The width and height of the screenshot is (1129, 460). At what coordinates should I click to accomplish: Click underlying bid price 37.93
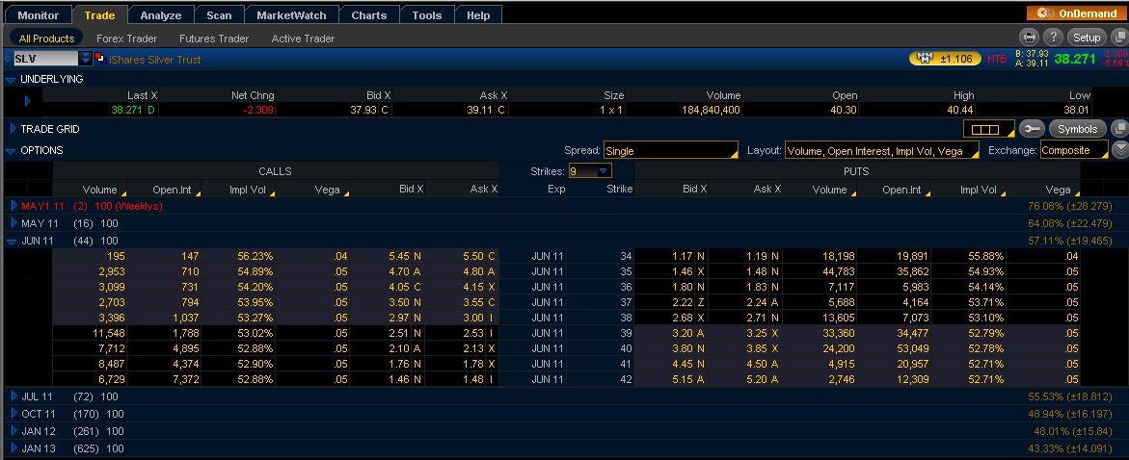(x=363, y=110)
